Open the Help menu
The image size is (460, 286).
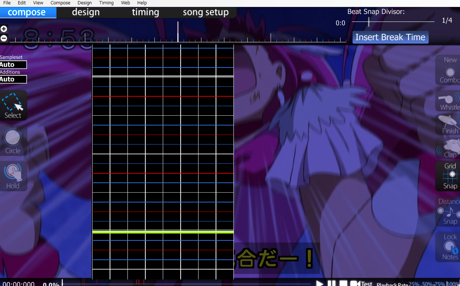(x=142, y=3)
